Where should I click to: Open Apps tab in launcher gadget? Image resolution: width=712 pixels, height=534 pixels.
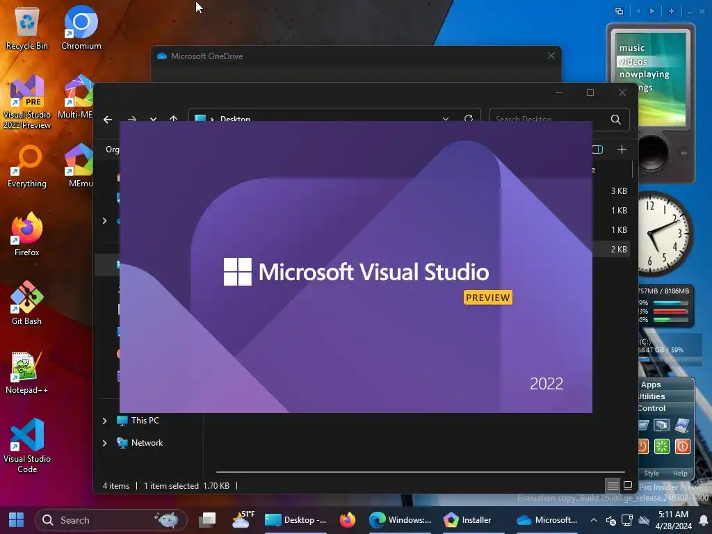651,385
